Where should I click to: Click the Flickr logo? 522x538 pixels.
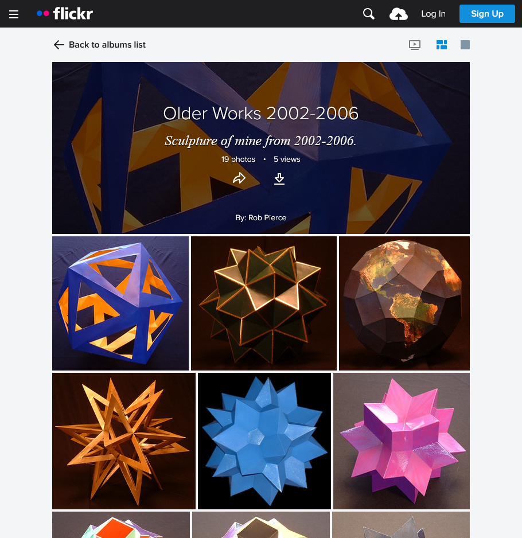click(65, 14)
